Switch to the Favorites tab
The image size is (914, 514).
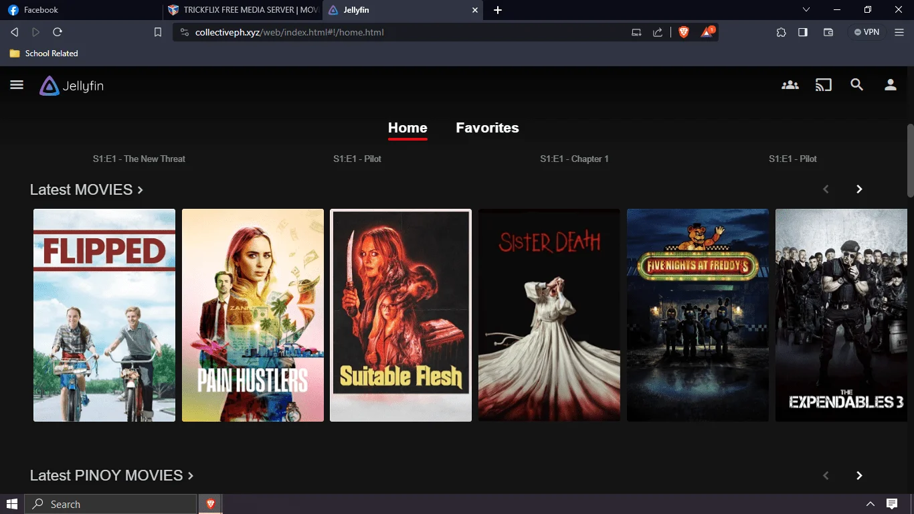pos(487,128)
